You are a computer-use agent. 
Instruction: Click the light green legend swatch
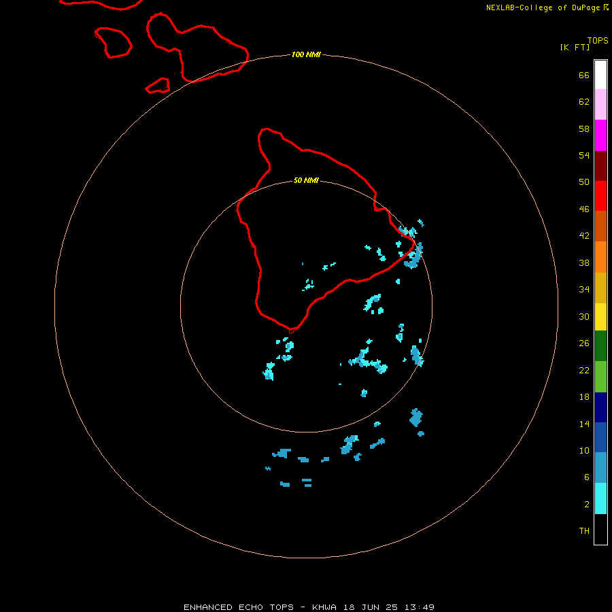(x=600, y=377)
